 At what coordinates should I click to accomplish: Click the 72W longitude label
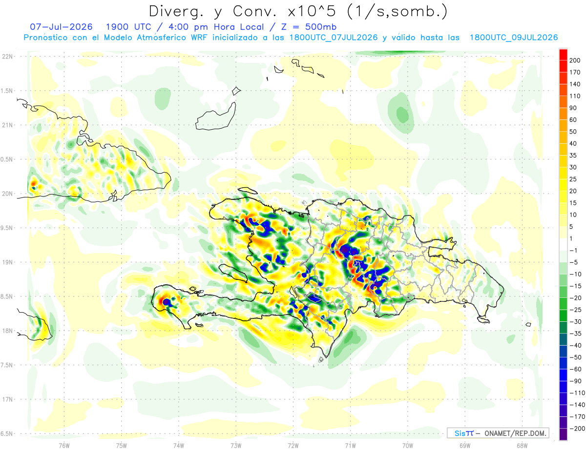293,445
